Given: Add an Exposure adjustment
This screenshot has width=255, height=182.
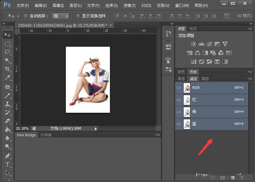Looking at the screenshot, I should [217, 44].
